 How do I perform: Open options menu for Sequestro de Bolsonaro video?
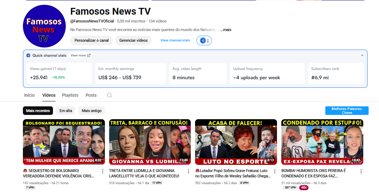pyautogui.click(x=102, y=171)
